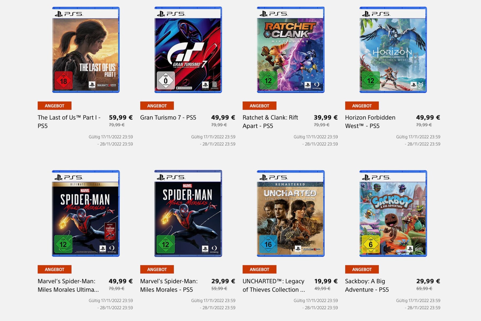Open Uncharted Legacy of Thieves cover
481x321 pixels.
point(291,213)
